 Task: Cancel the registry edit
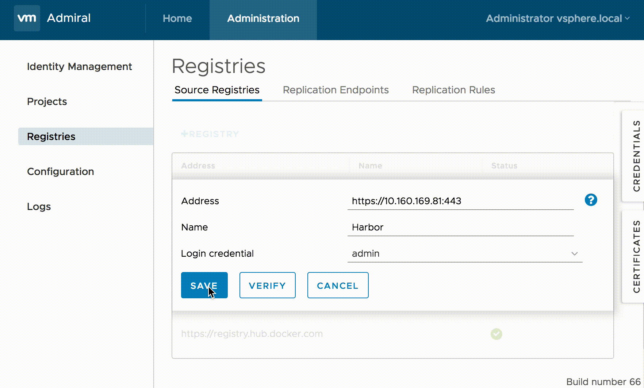click(x=338, y=285)
